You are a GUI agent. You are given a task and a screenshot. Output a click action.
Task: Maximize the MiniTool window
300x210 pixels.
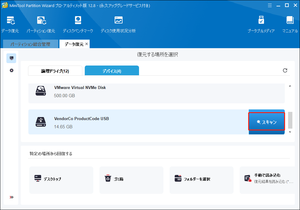pyautogui.click(x=287, y=5)
